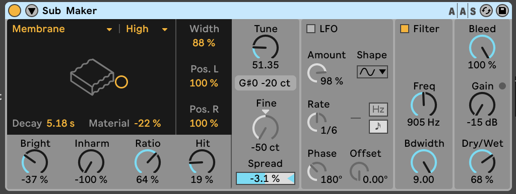The width and height of the screenshot is (516, 194).
Task: Click the Spread slider bar
Action: coord(265,178)
